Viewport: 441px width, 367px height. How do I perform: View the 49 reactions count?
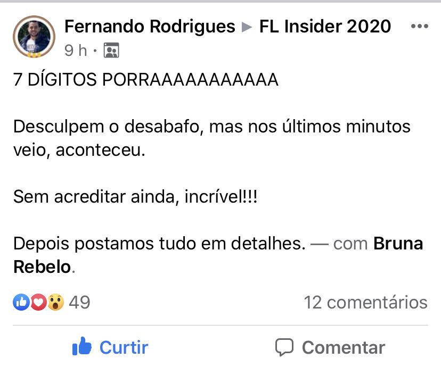[x=79, y=303]
